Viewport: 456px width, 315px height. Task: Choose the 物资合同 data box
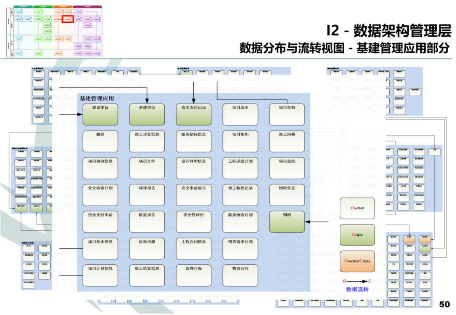[x=240, y=275]
